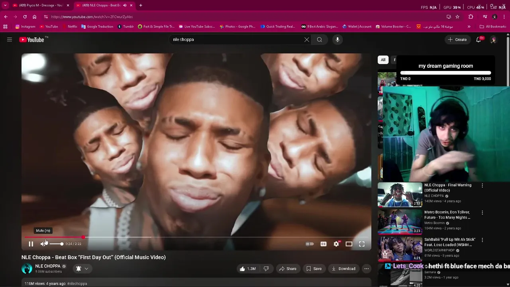Open Netflix bookmark
The image size is (510, 287).
click(70, 27)
